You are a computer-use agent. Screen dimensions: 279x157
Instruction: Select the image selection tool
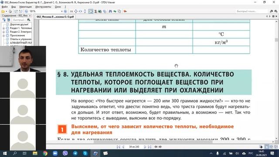point(100,11)
